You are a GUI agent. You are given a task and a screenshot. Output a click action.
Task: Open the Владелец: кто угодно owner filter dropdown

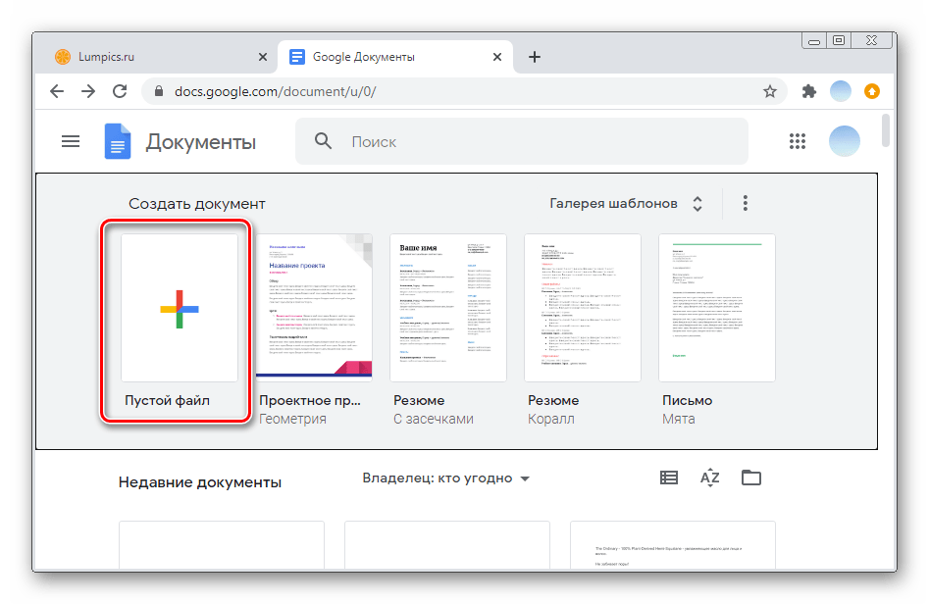[446, 478]
